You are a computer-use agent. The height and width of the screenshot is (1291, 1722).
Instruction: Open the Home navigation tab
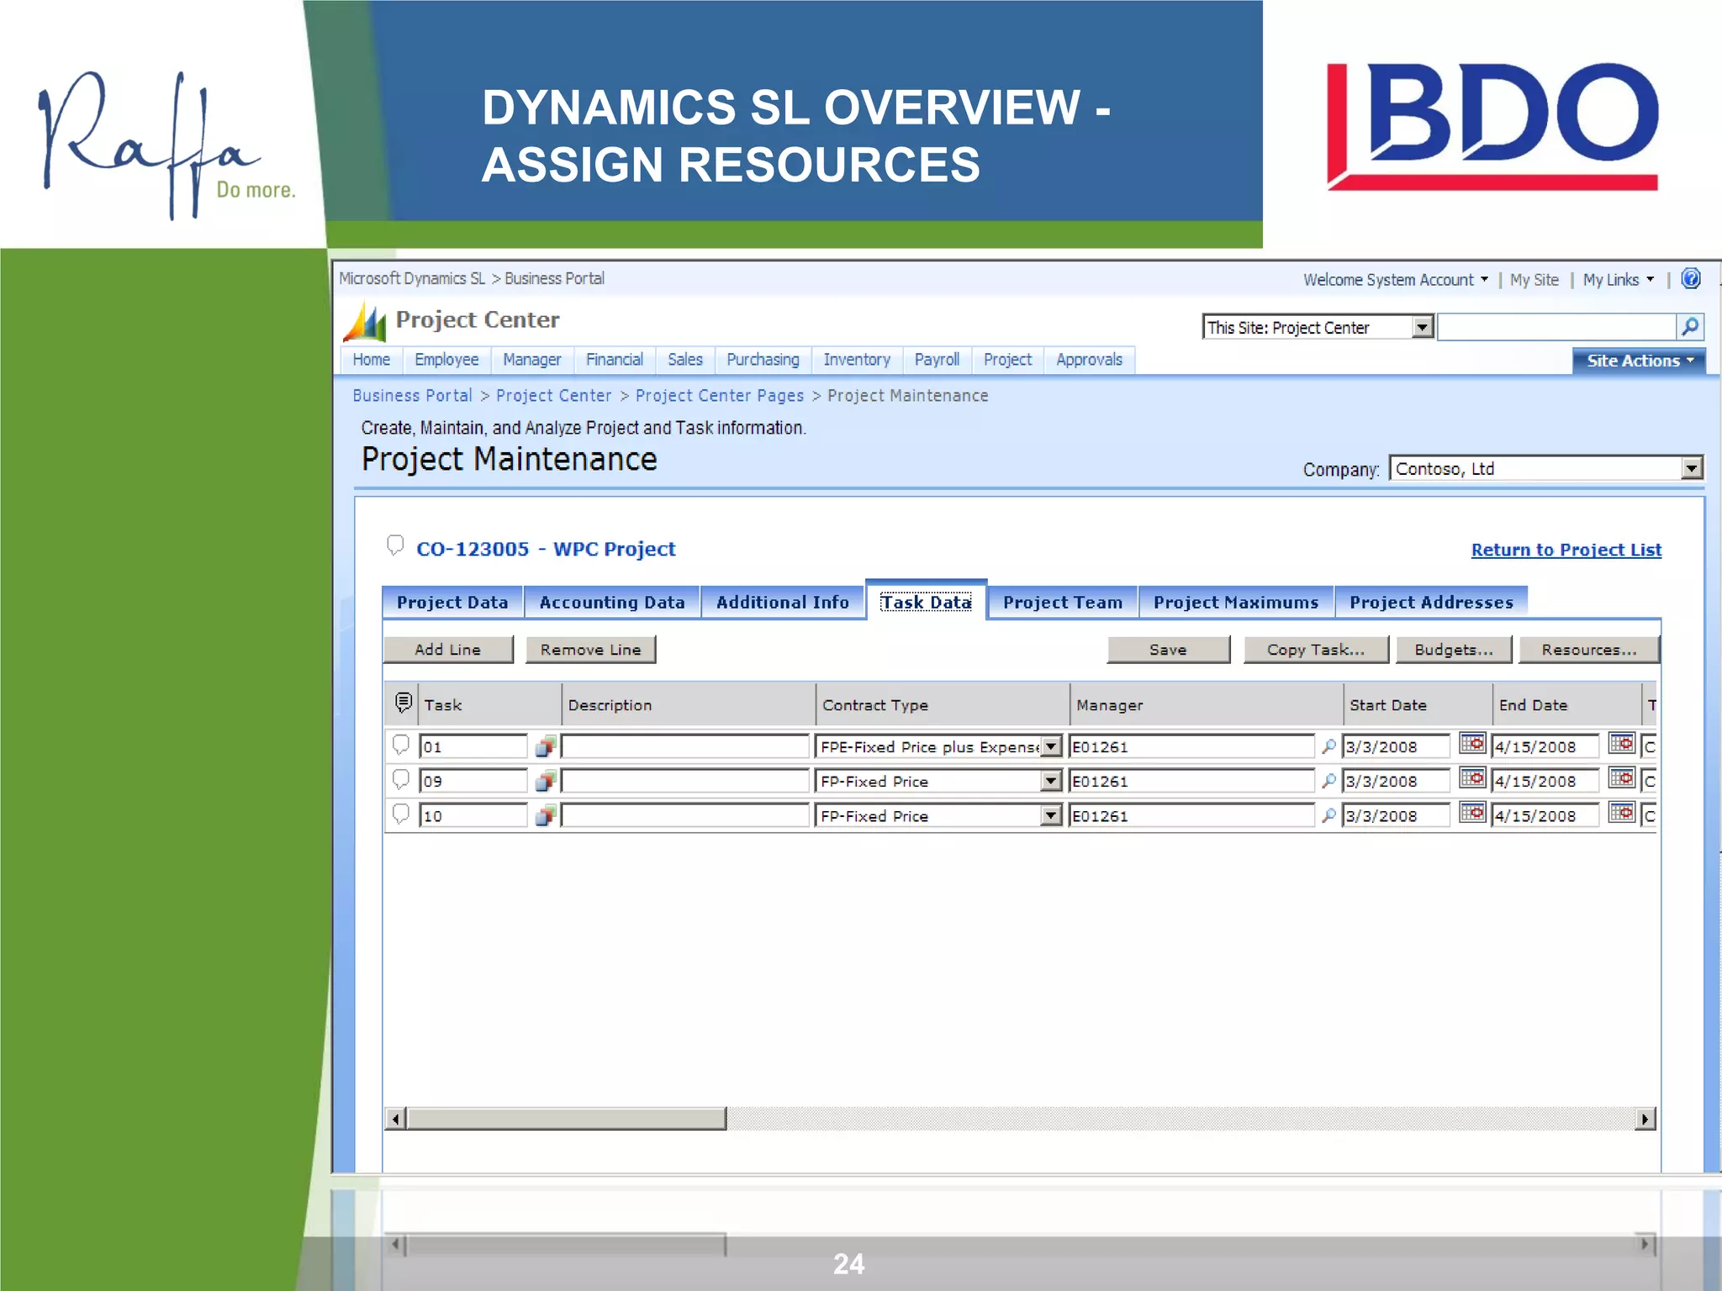[x=372, y=360]
